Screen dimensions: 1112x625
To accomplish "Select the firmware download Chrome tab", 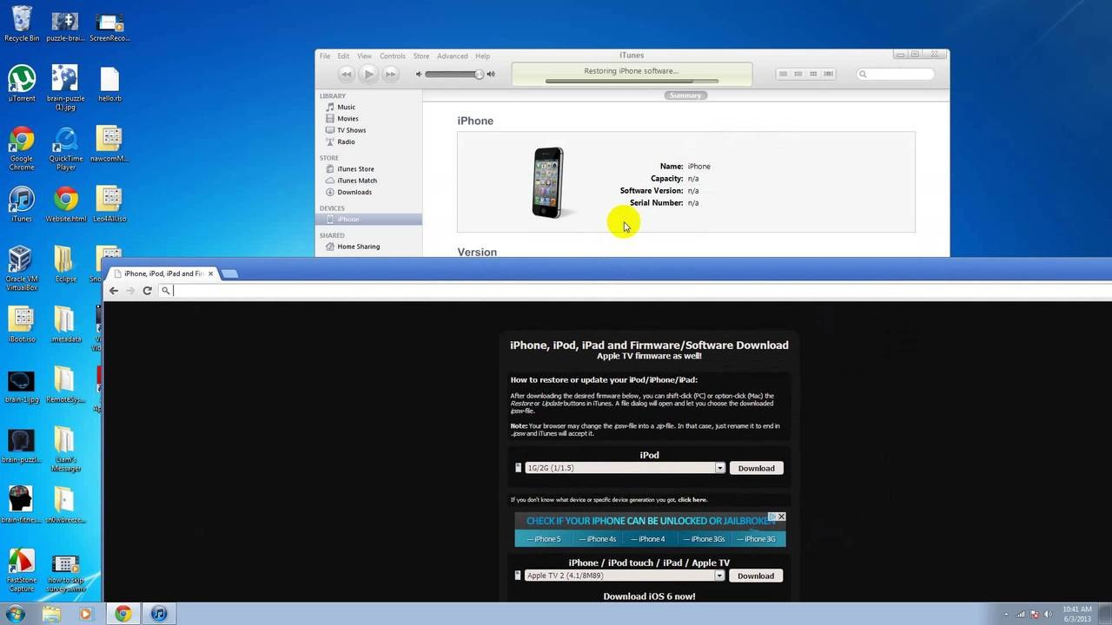I will 162,273.
